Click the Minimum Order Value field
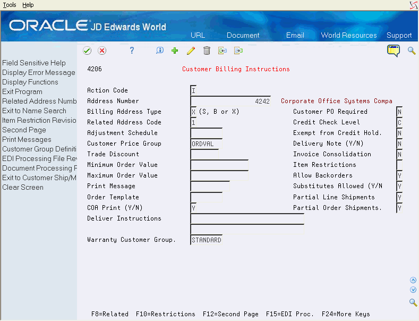Viewport: 419px width, 321px height. (219, 165)
